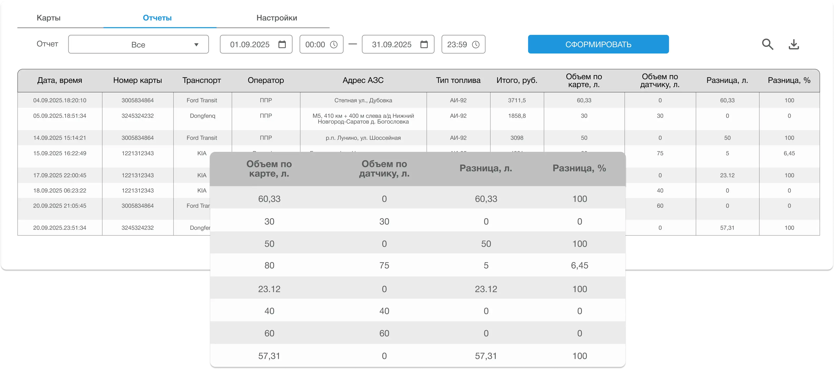Image resolution: width=834 pixels, height=369 pixels.
Task: Open calendar picker for end date 31.09.2025
Action: click(x=424, y=44)
